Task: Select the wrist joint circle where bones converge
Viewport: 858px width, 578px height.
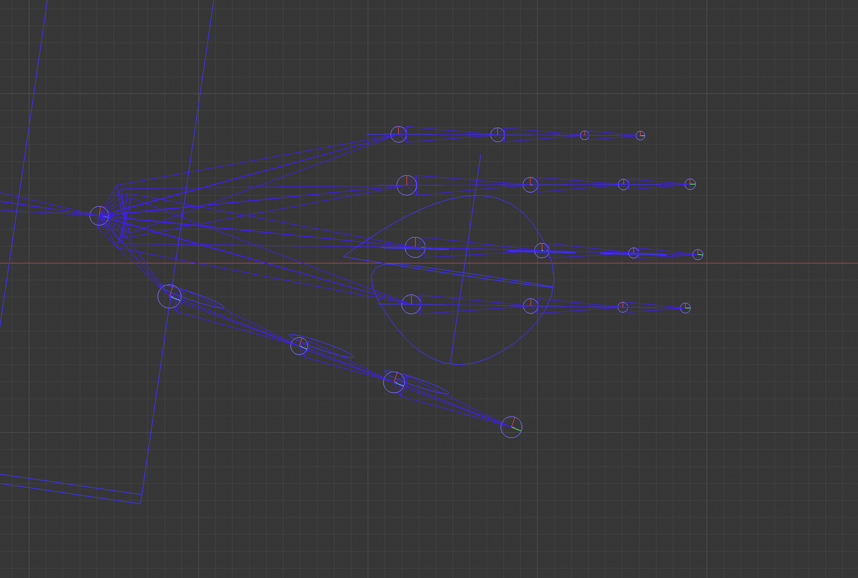Action: click(x=99, y=216)
